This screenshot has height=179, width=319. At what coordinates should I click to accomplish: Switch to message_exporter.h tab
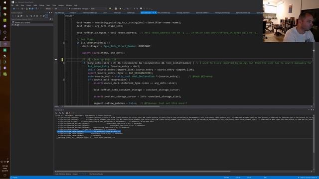(x=183, y=13)
